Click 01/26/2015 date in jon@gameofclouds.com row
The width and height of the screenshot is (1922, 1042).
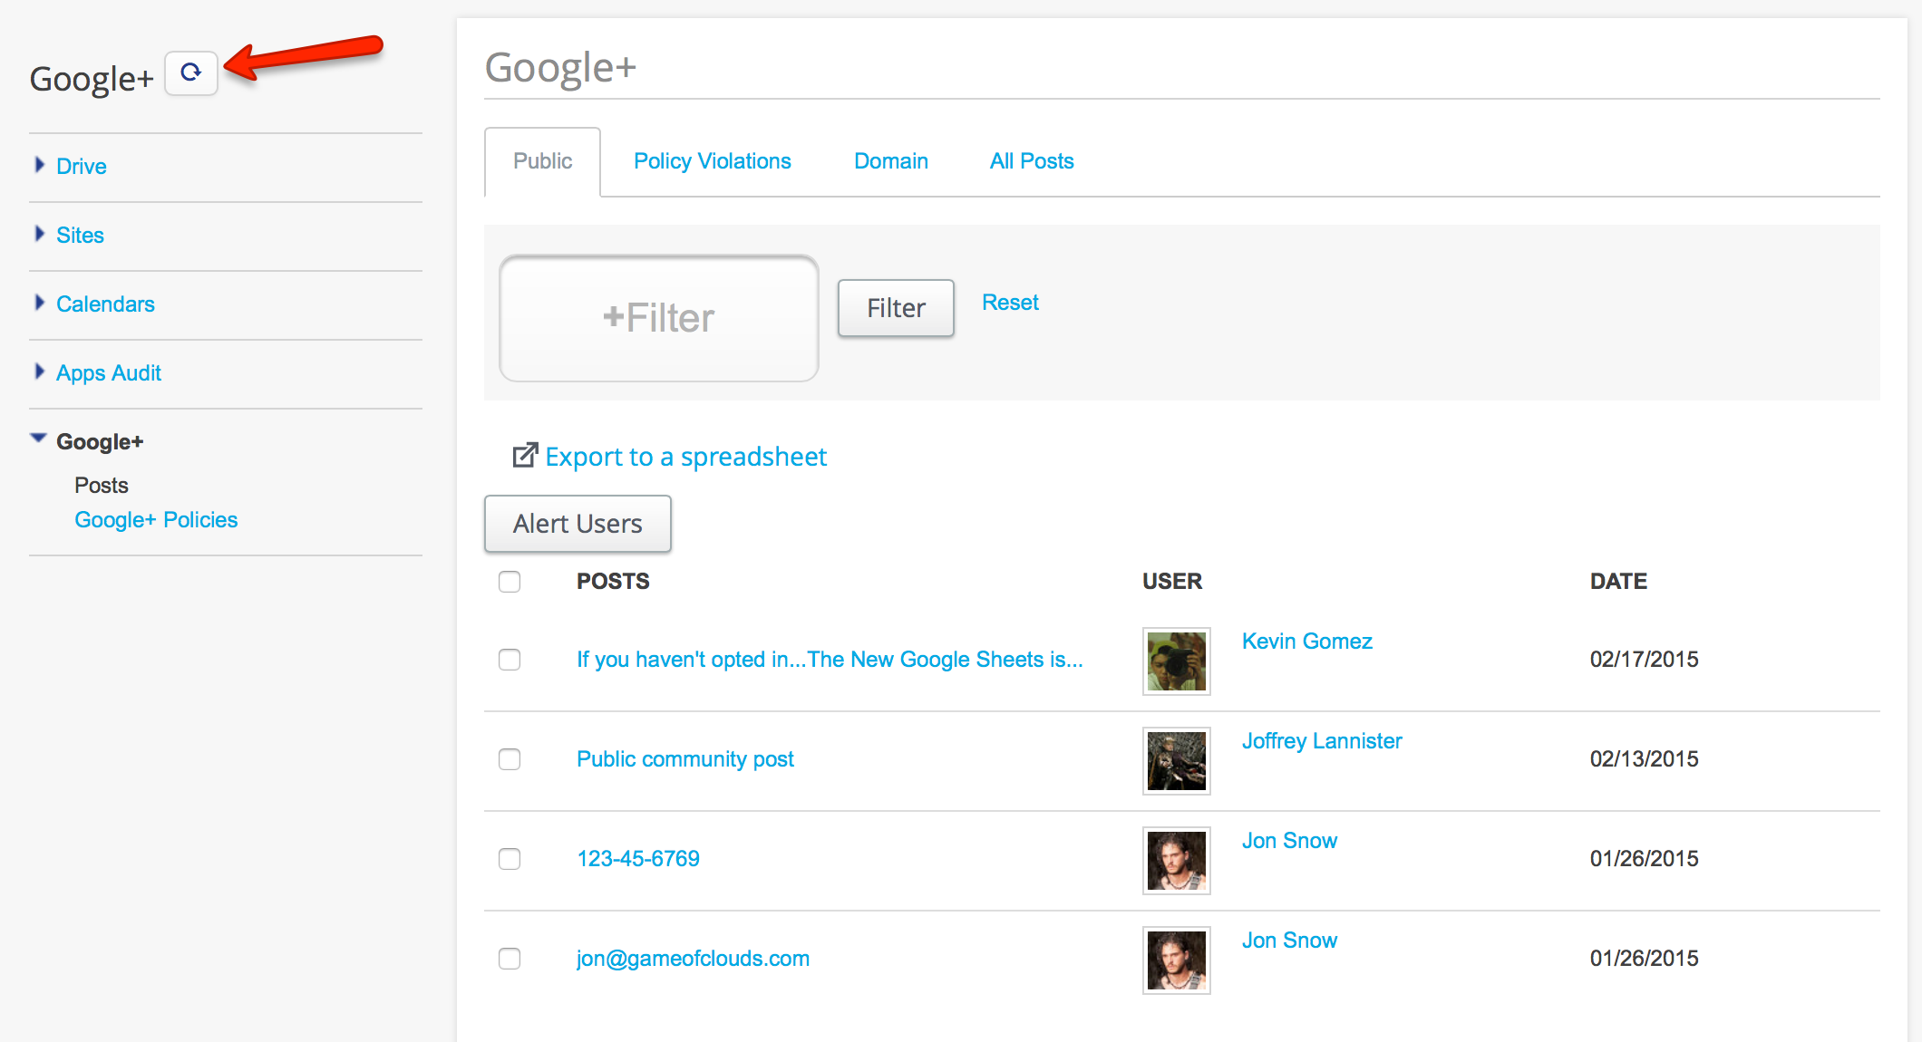[1645, 959]
